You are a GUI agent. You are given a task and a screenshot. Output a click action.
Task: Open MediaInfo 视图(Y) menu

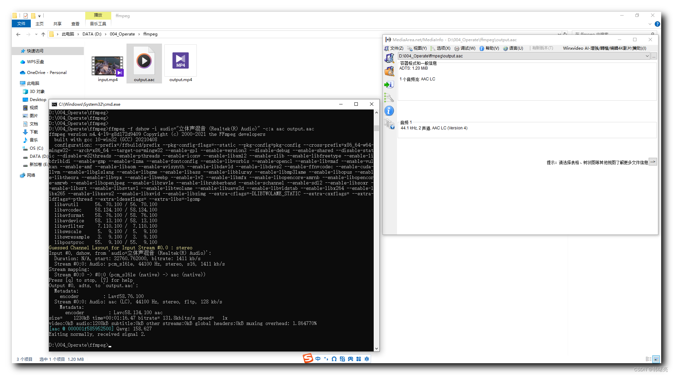click(x=417, y=48)
